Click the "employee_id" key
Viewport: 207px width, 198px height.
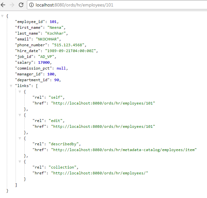[x=30, y=22]
